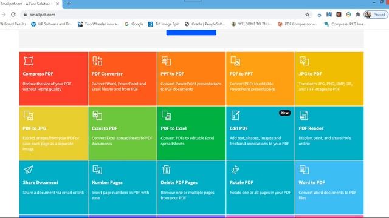Open the PDF Compressor bookmark
The image size is (389, 218).
[x=297, y=24]
